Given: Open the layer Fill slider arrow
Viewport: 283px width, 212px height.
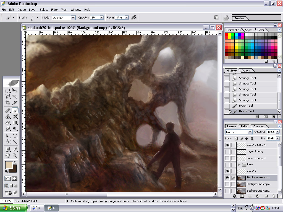Looking at the screenshot, I should (x=277, y=138).
